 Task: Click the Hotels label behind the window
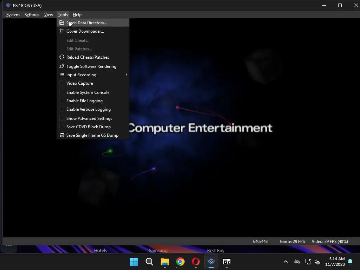[101, 250]
